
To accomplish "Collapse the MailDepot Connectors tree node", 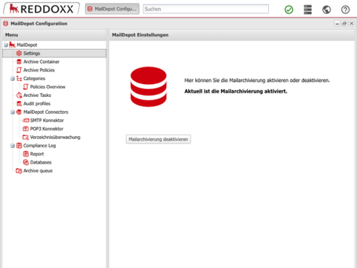I will pos(13,112).
